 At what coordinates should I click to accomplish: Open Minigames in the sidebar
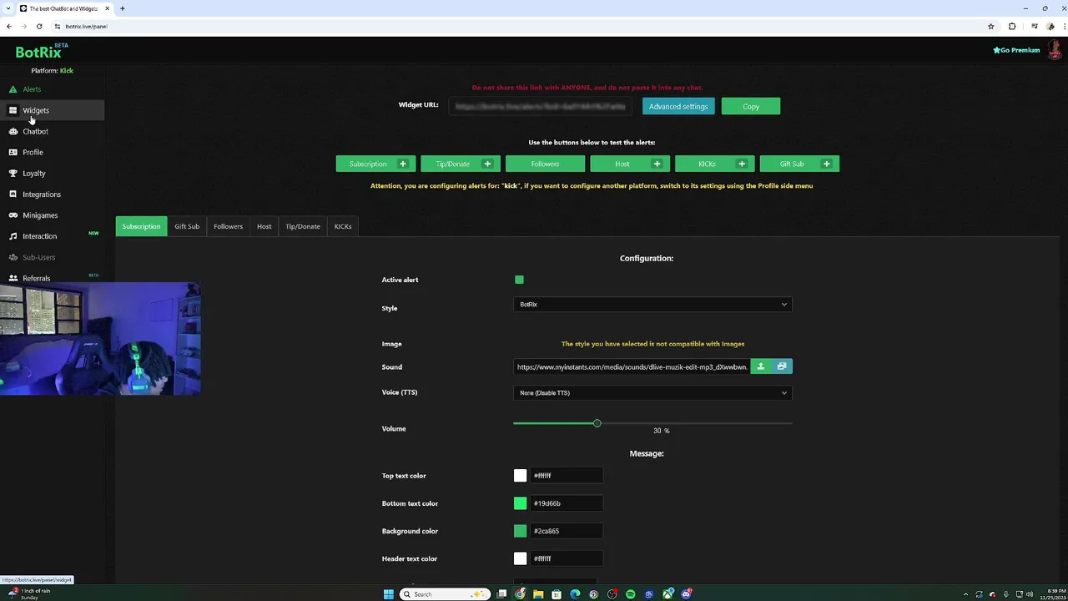pyautogui.click(x=40, y=215)
